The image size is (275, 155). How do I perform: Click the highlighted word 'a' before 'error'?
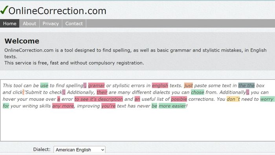(59, 99)
